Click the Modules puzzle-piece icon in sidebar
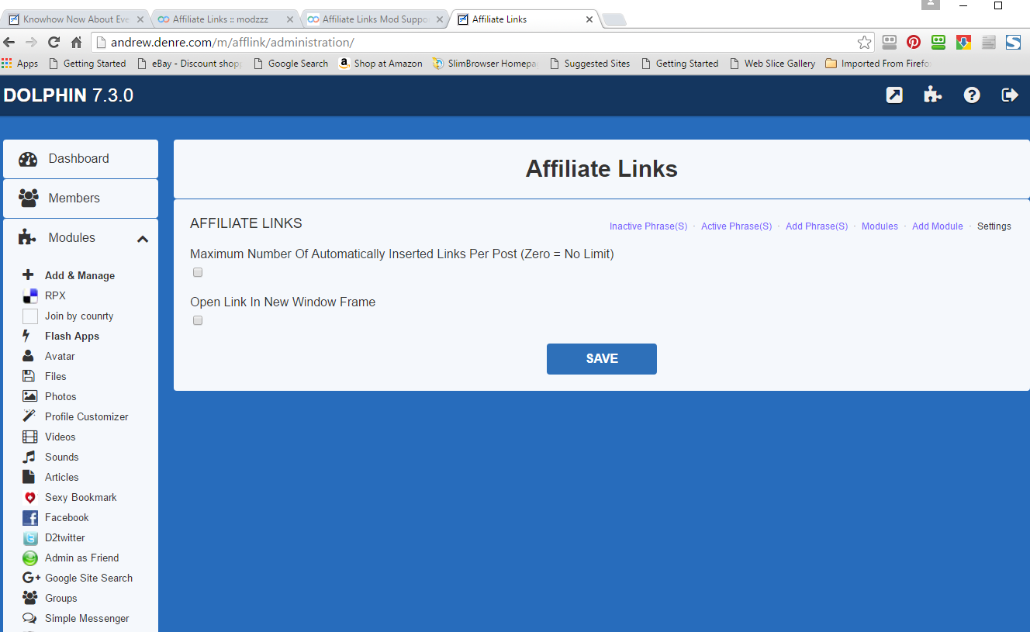 click(28, 238)
